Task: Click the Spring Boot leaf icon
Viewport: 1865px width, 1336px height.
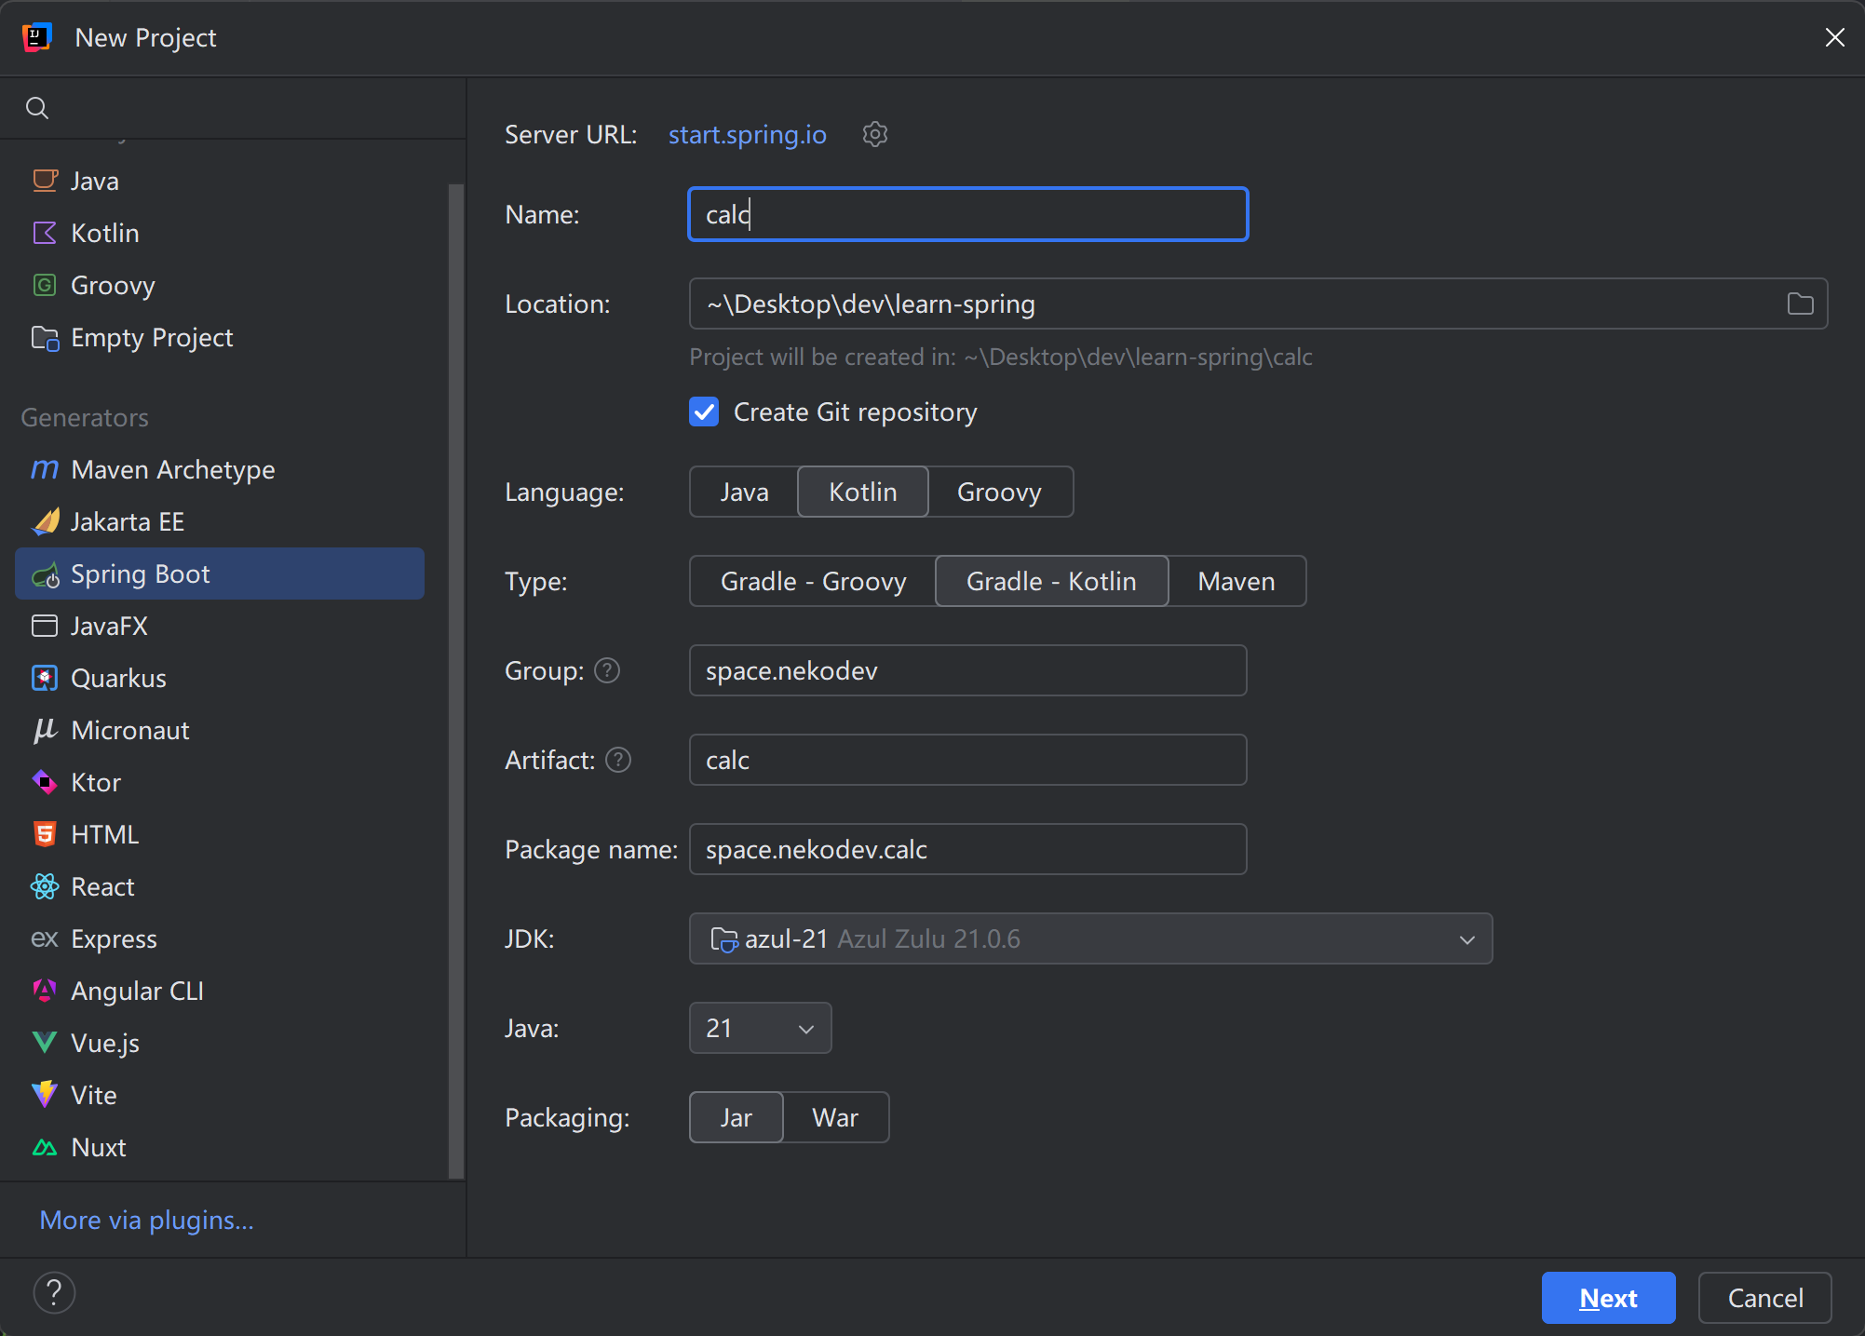Action: [45, 574]
